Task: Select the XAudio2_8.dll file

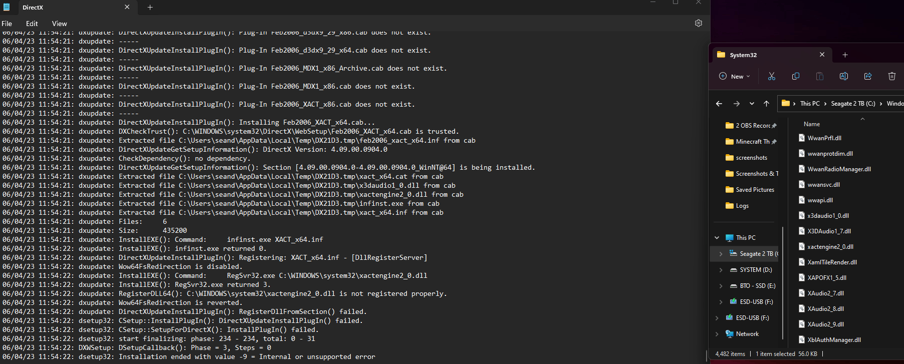Action: [821, 309]
